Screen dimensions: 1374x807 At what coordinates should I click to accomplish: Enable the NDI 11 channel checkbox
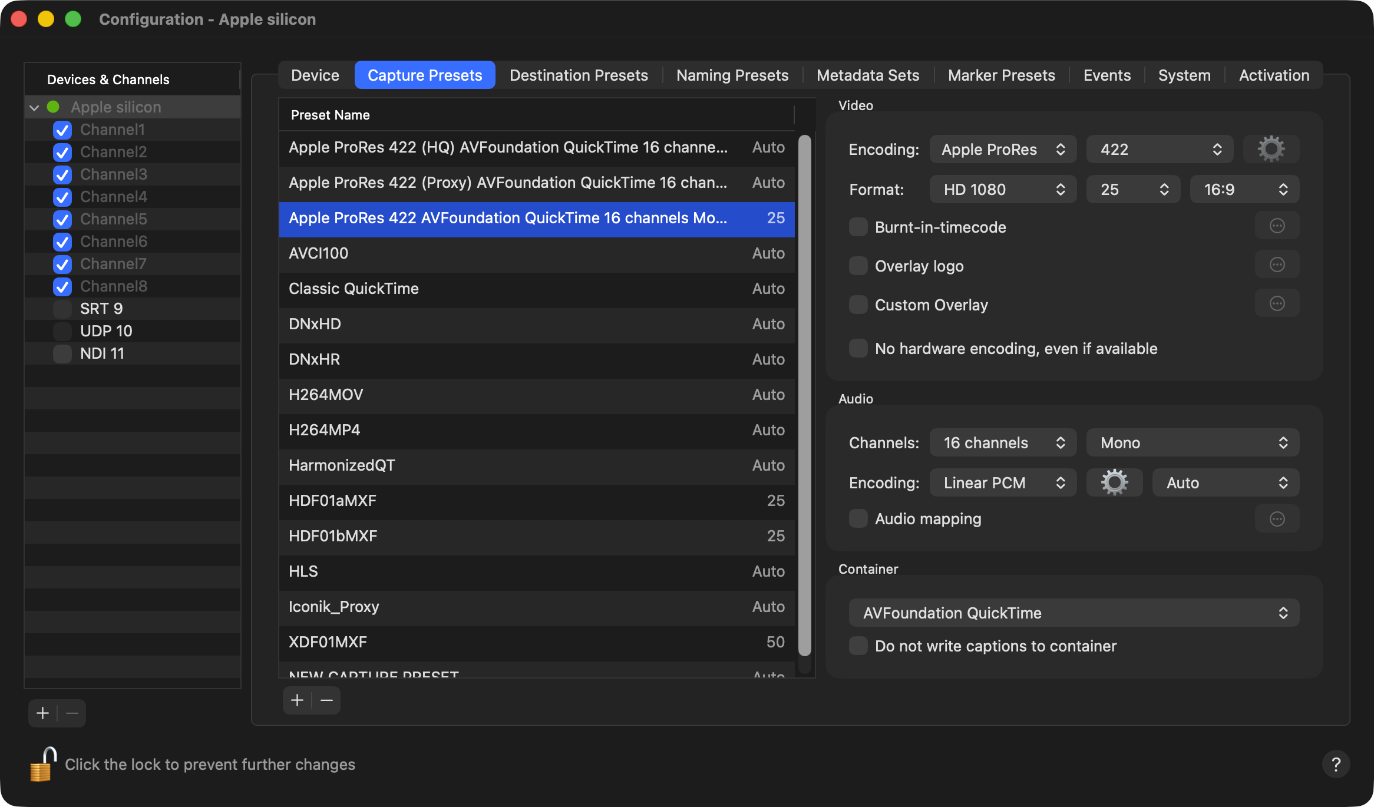pyautogui.click(x=62, y=353)
